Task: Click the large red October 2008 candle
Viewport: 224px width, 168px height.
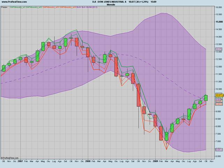Action: pyautogui.click(x=139, y=95)
